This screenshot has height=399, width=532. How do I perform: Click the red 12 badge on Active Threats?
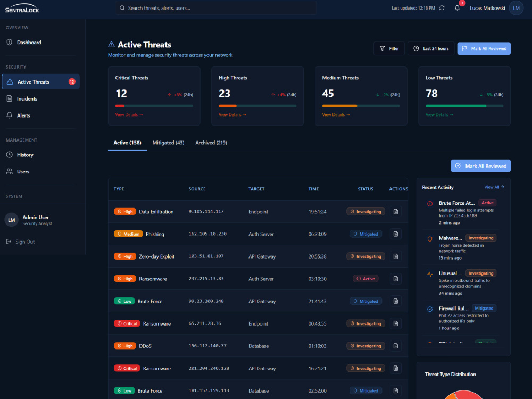click(x=72, y=82)
